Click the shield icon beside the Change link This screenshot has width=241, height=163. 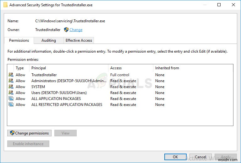pos(66,30)
